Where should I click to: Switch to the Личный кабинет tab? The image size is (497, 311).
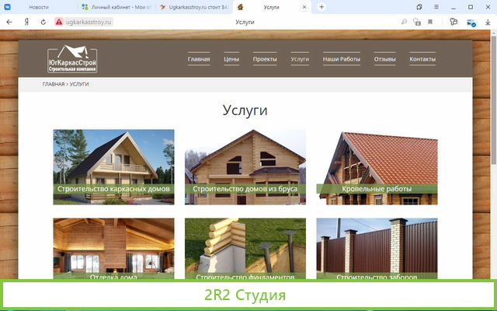pos(116,7)
